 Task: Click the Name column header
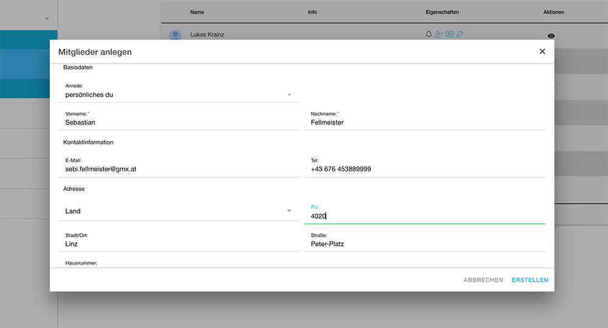click(197, 12)
